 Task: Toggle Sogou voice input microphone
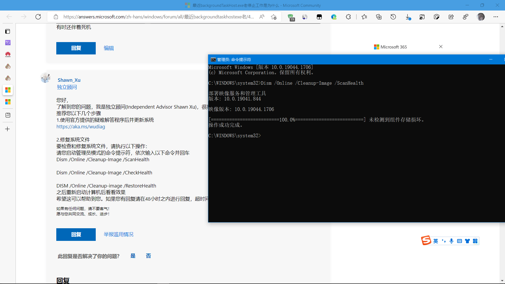452,241
